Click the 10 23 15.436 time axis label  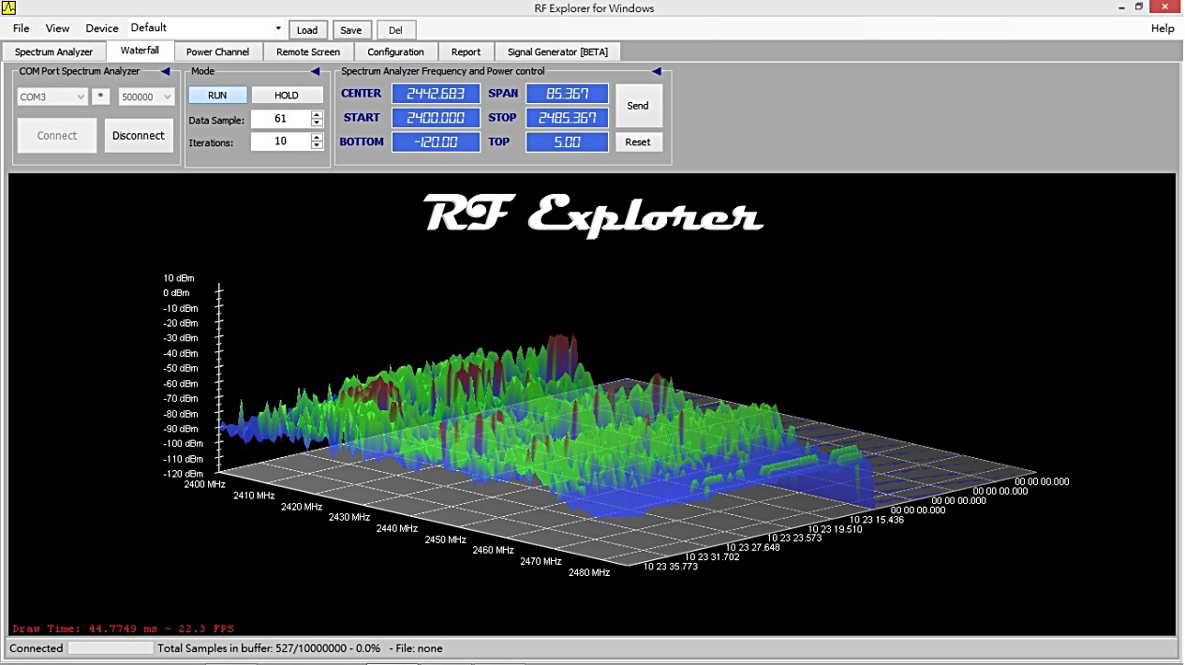(877, 519)
